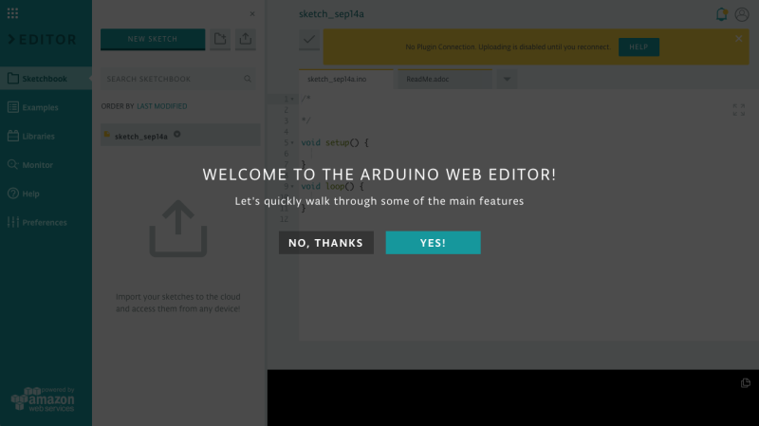Dismiss the No Plugin Connection banner
Image resolution: width=759 pixels, height=426 pixels.
[x=739, y=38]
